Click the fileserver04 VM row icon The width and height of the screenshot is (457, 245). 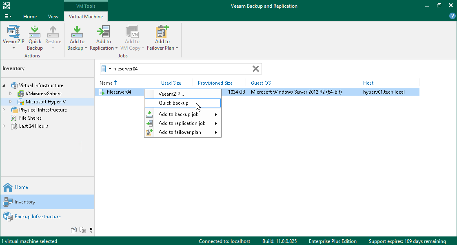tap(102, 92)
